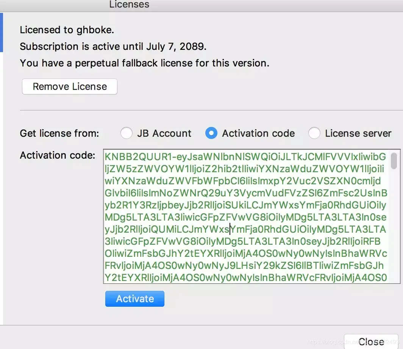This screenshot has width=403, height=349.
Task: Choose the Activation code radio button
Action: coord(211,133)
